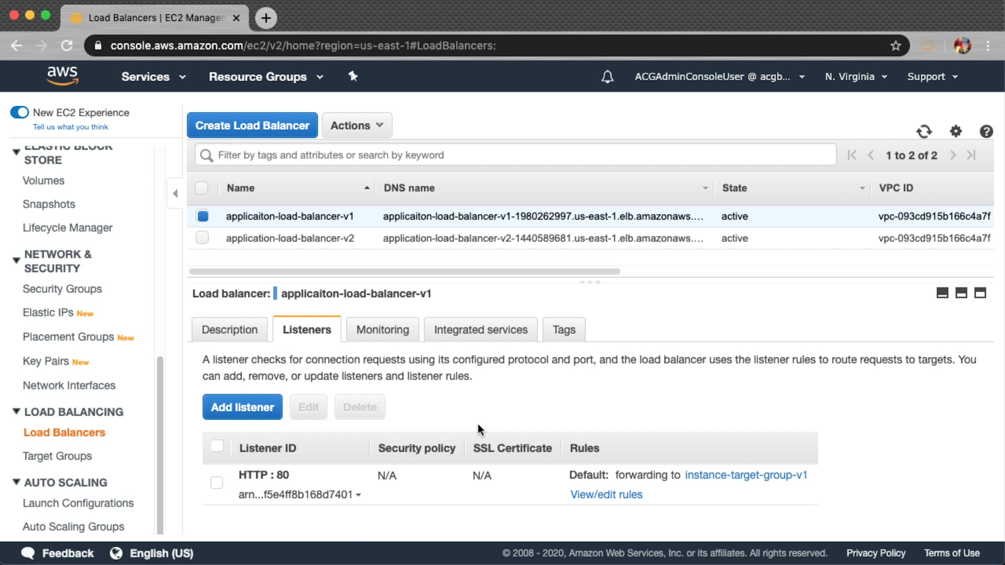Toggle the New EC2 Experience switch
This screenshot has height=565, width=1005.
pyautogui.click(x=20, y=112)
